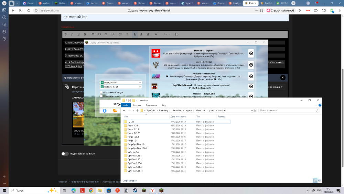Click the preview icon in editor toolbar
The width and height of the screenshot is (344, 194).
pyautogui.click(x=176, y=34)
